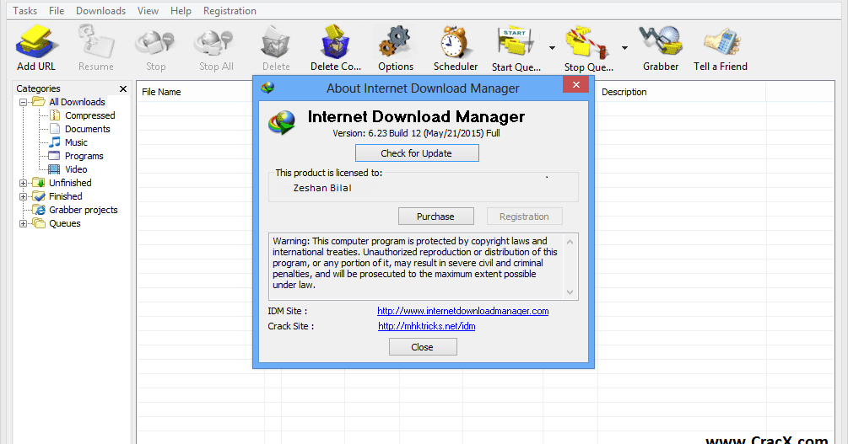
Task: Select the Documents category icon
Action: (55, 129)
